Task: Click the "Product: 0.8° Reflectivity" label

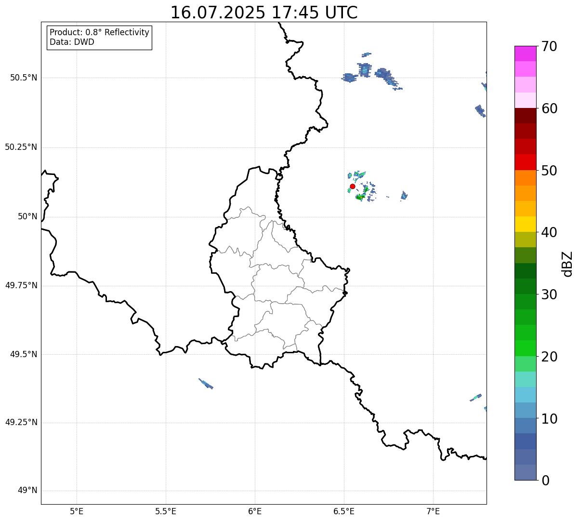Action: click(x=100, y=32)
